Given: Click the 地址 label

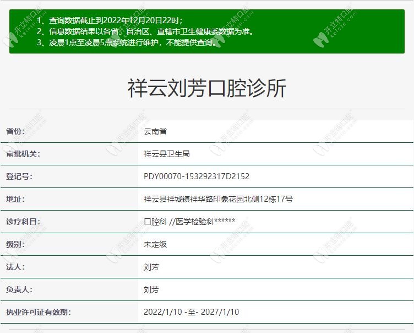Looking at the screenshot, I should point(15,199).
